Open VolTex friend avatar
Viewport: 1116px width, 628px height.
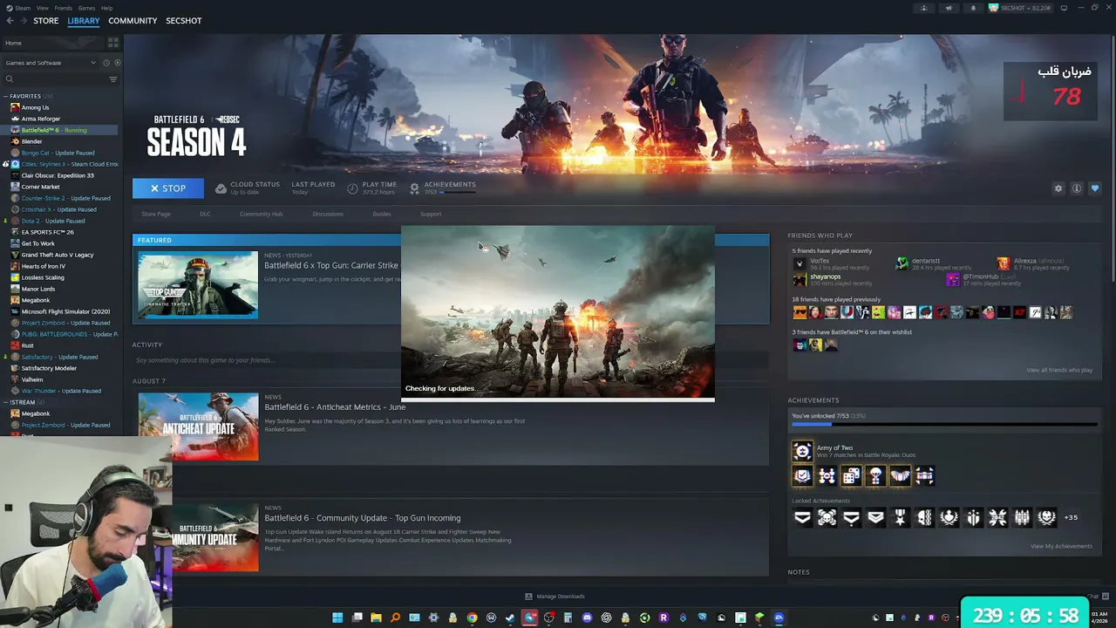click(800, 263)
